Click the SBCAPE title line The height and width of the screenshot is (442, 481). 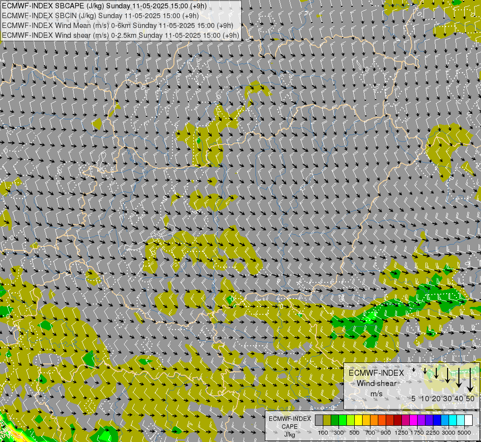pyautogui.click(x=104, y=6)
